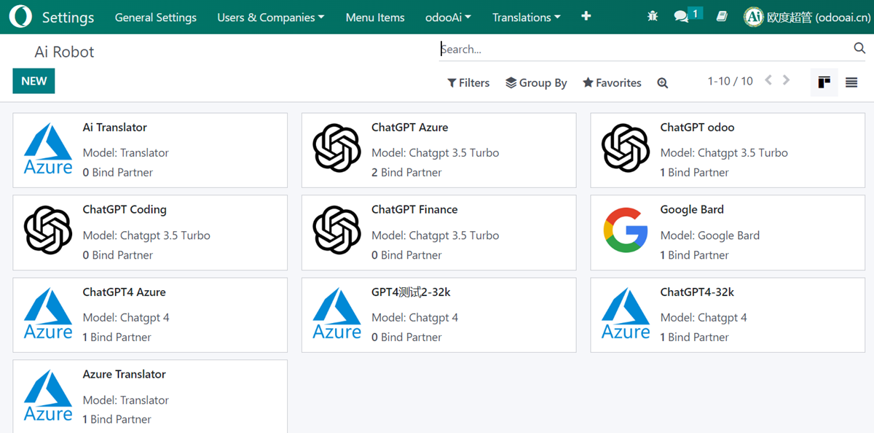Viewport: 874px width, 433px height.
Task: Click '0 Bind Partner' on ChatGPT Coding
Action: tap(118, 255)
